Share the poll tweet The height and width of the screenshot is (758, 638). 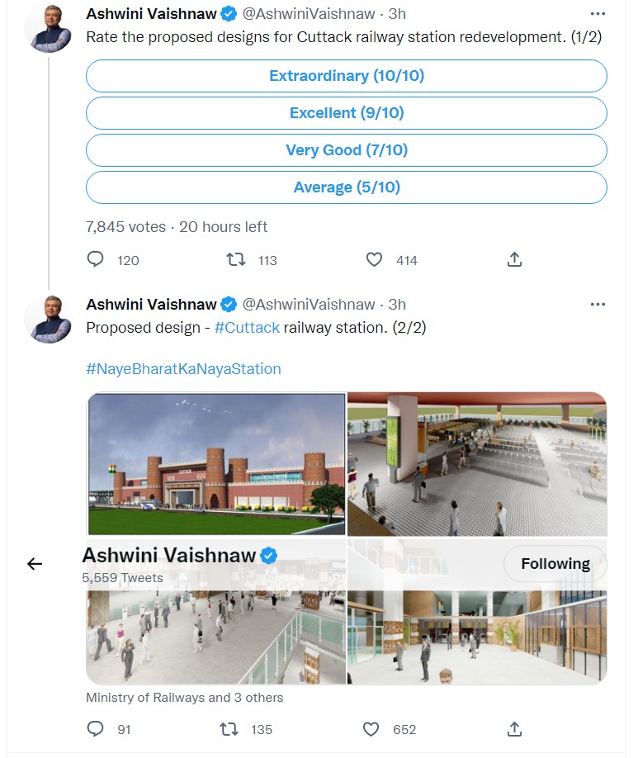[x=514, y=259]
